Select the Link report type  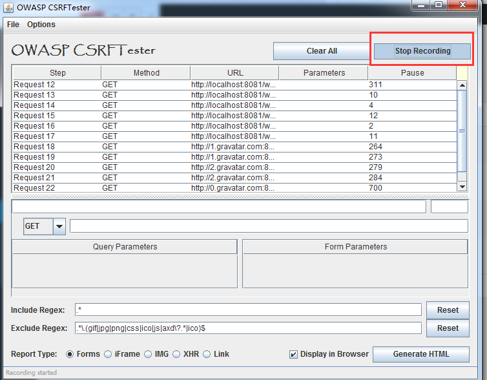[207, 354]
